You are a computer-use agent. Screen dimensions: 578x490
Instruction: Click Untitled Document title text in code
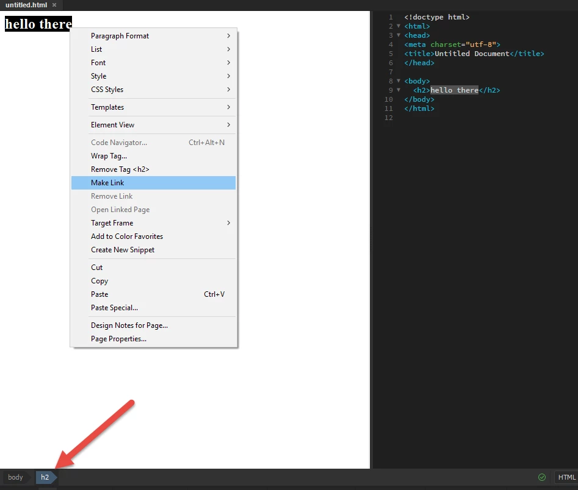[x=472, y=54]
